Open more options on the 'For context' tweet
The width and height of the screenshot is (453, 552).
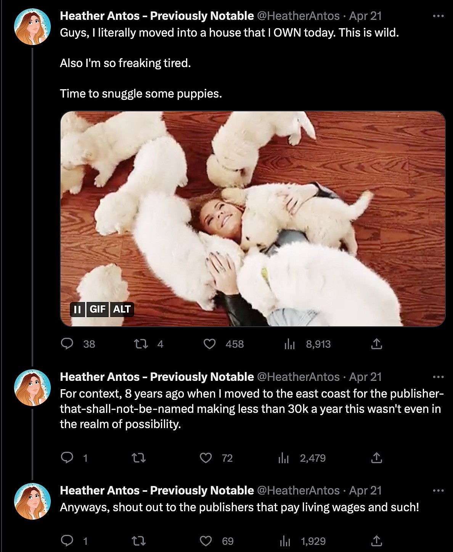coord(439,377)
